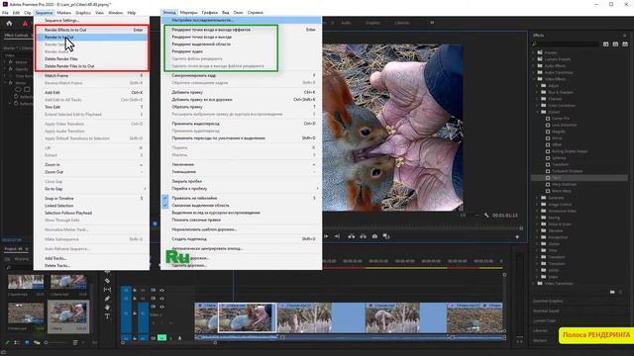This screenshot has width=634, height=356.
Task: Toggle second video track output eye
Action: 161,299
